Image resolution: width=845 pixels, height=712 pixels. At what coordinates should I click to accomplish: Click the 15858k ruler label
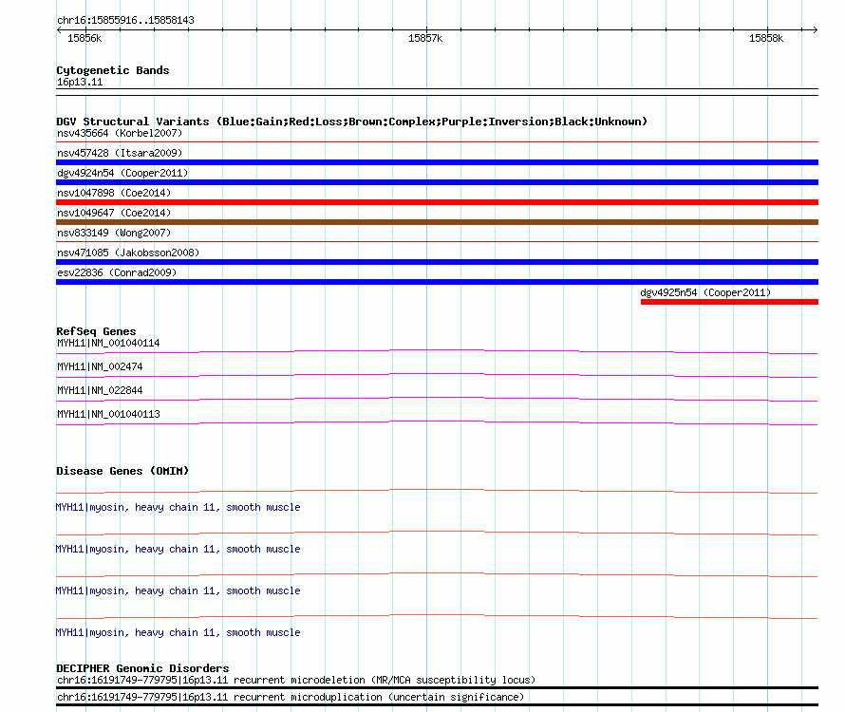click(766, 38)
